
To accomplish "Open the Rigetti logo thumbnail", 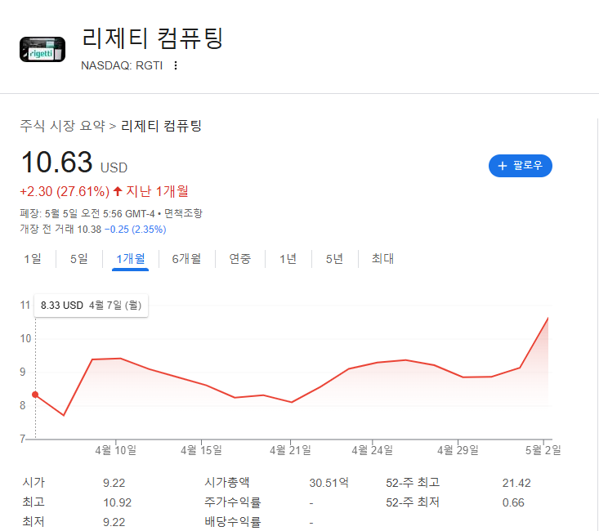I will tap(42, 49).
